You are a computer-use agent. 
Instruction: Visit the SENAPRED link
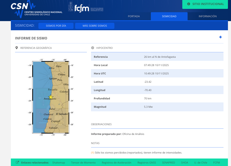168,162
